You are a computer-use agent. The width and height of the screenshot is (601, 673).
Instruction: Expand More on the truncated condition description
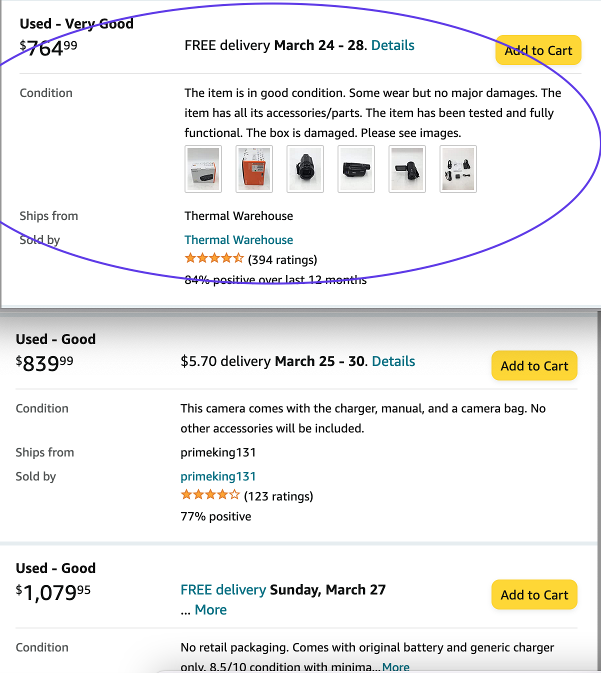point(396,667)
